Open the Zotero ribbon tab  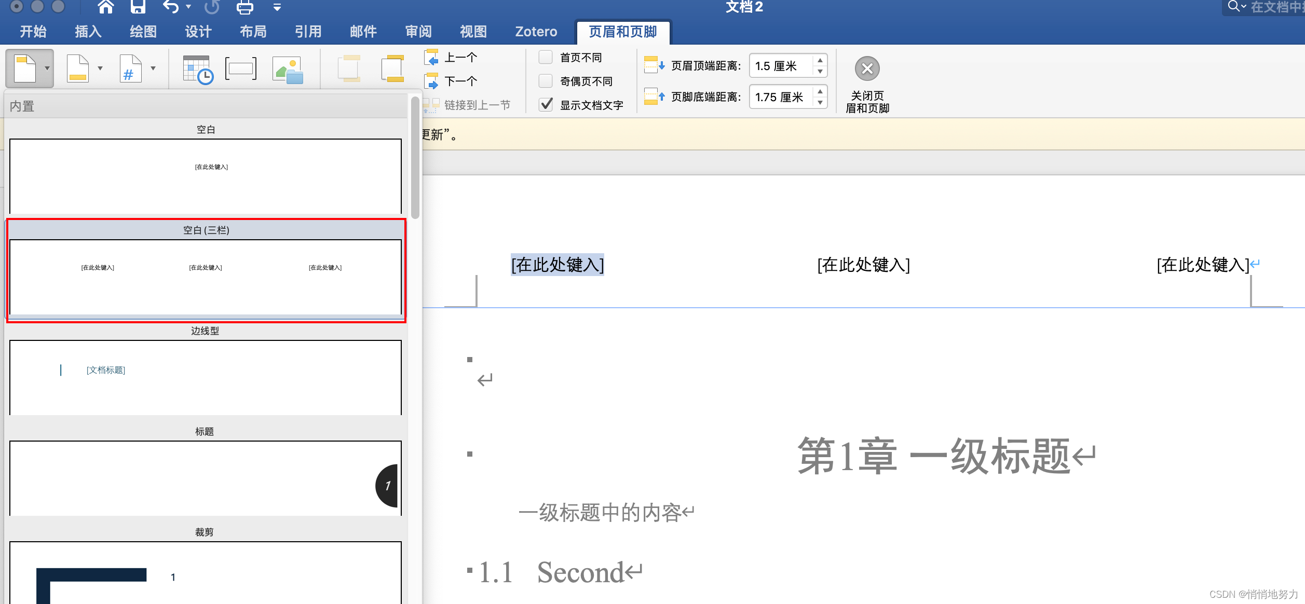pos(536,32)
